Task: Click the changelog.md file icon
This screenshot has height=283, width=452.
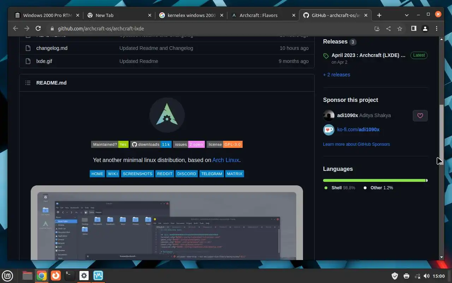Action: coord(28,48)
